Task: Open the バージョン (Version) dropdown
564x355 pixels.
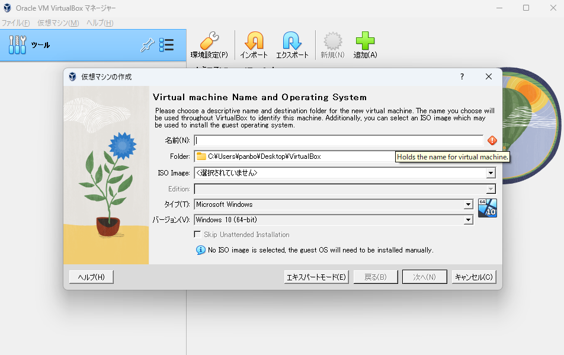Action: [468, 220]
